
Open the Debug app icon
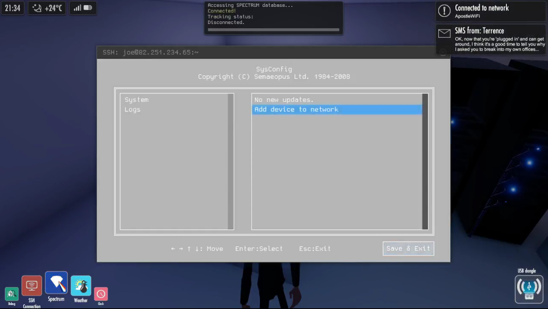pos(11,294)
